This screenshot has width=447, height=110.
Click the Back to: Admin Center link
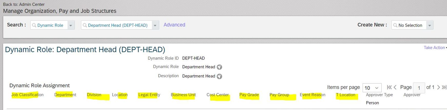pos(24,4)
